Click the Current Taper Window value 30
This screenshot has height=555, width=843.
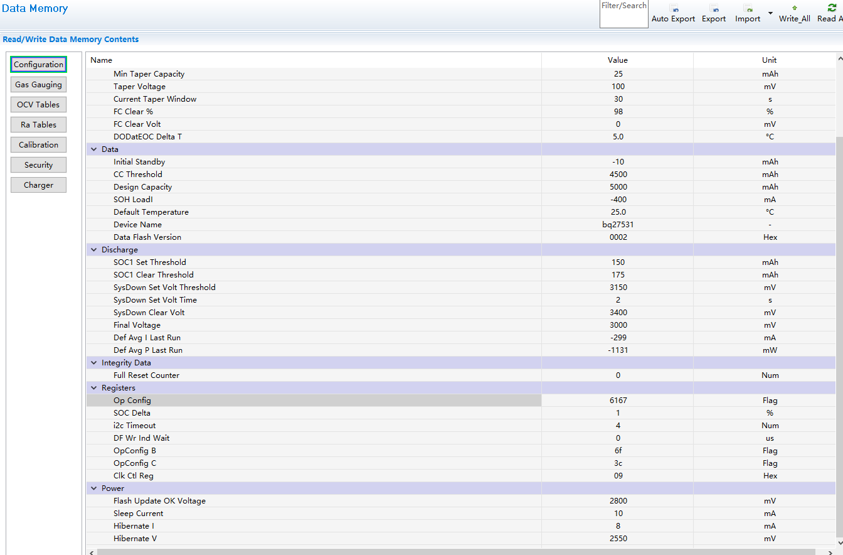[618, 99]
